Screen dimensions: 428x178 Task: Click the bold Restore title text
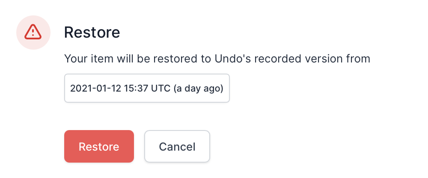pos(92,32)
